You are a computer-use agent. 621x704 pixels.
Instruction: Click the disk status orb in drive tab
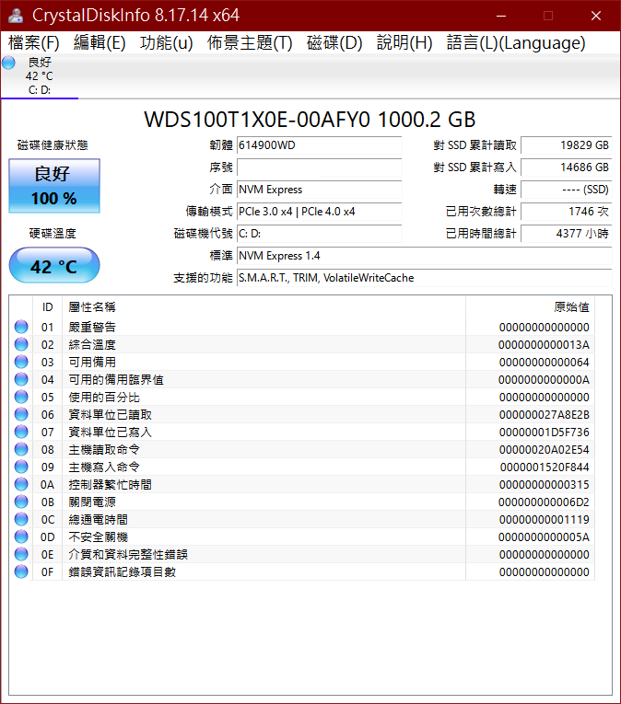(x=9, y=63)
